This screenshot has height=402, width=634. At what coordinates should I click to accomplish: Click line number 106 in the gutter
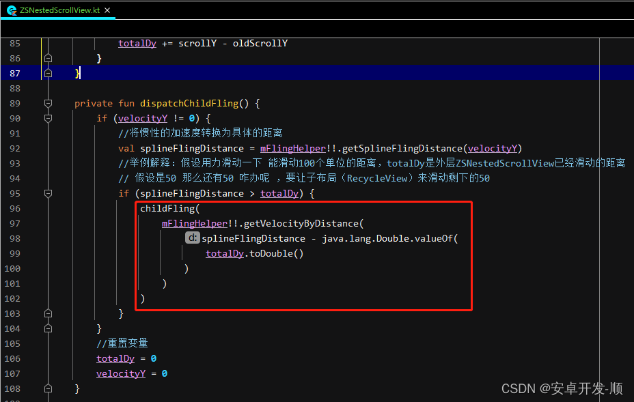pos(15,358)
